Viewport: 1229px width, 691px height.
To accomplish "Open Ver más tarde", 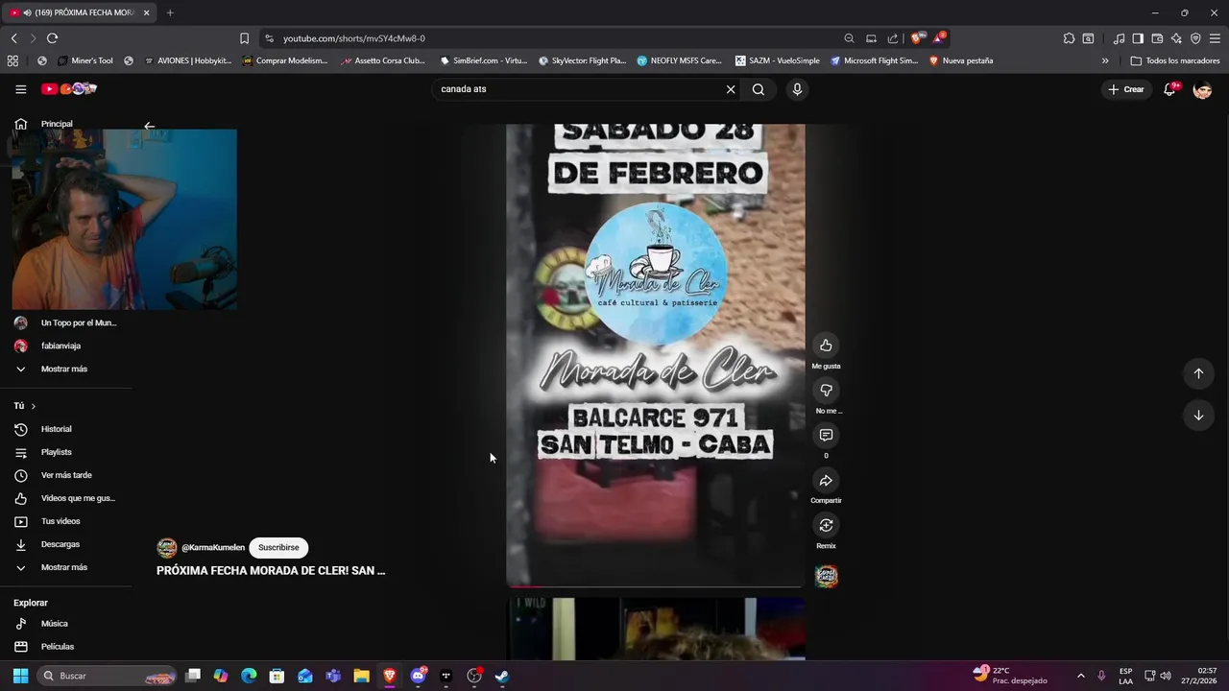I will pos(65,475).
